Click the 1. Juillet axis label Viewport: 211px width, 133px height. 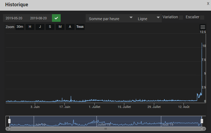pos(95,107)
